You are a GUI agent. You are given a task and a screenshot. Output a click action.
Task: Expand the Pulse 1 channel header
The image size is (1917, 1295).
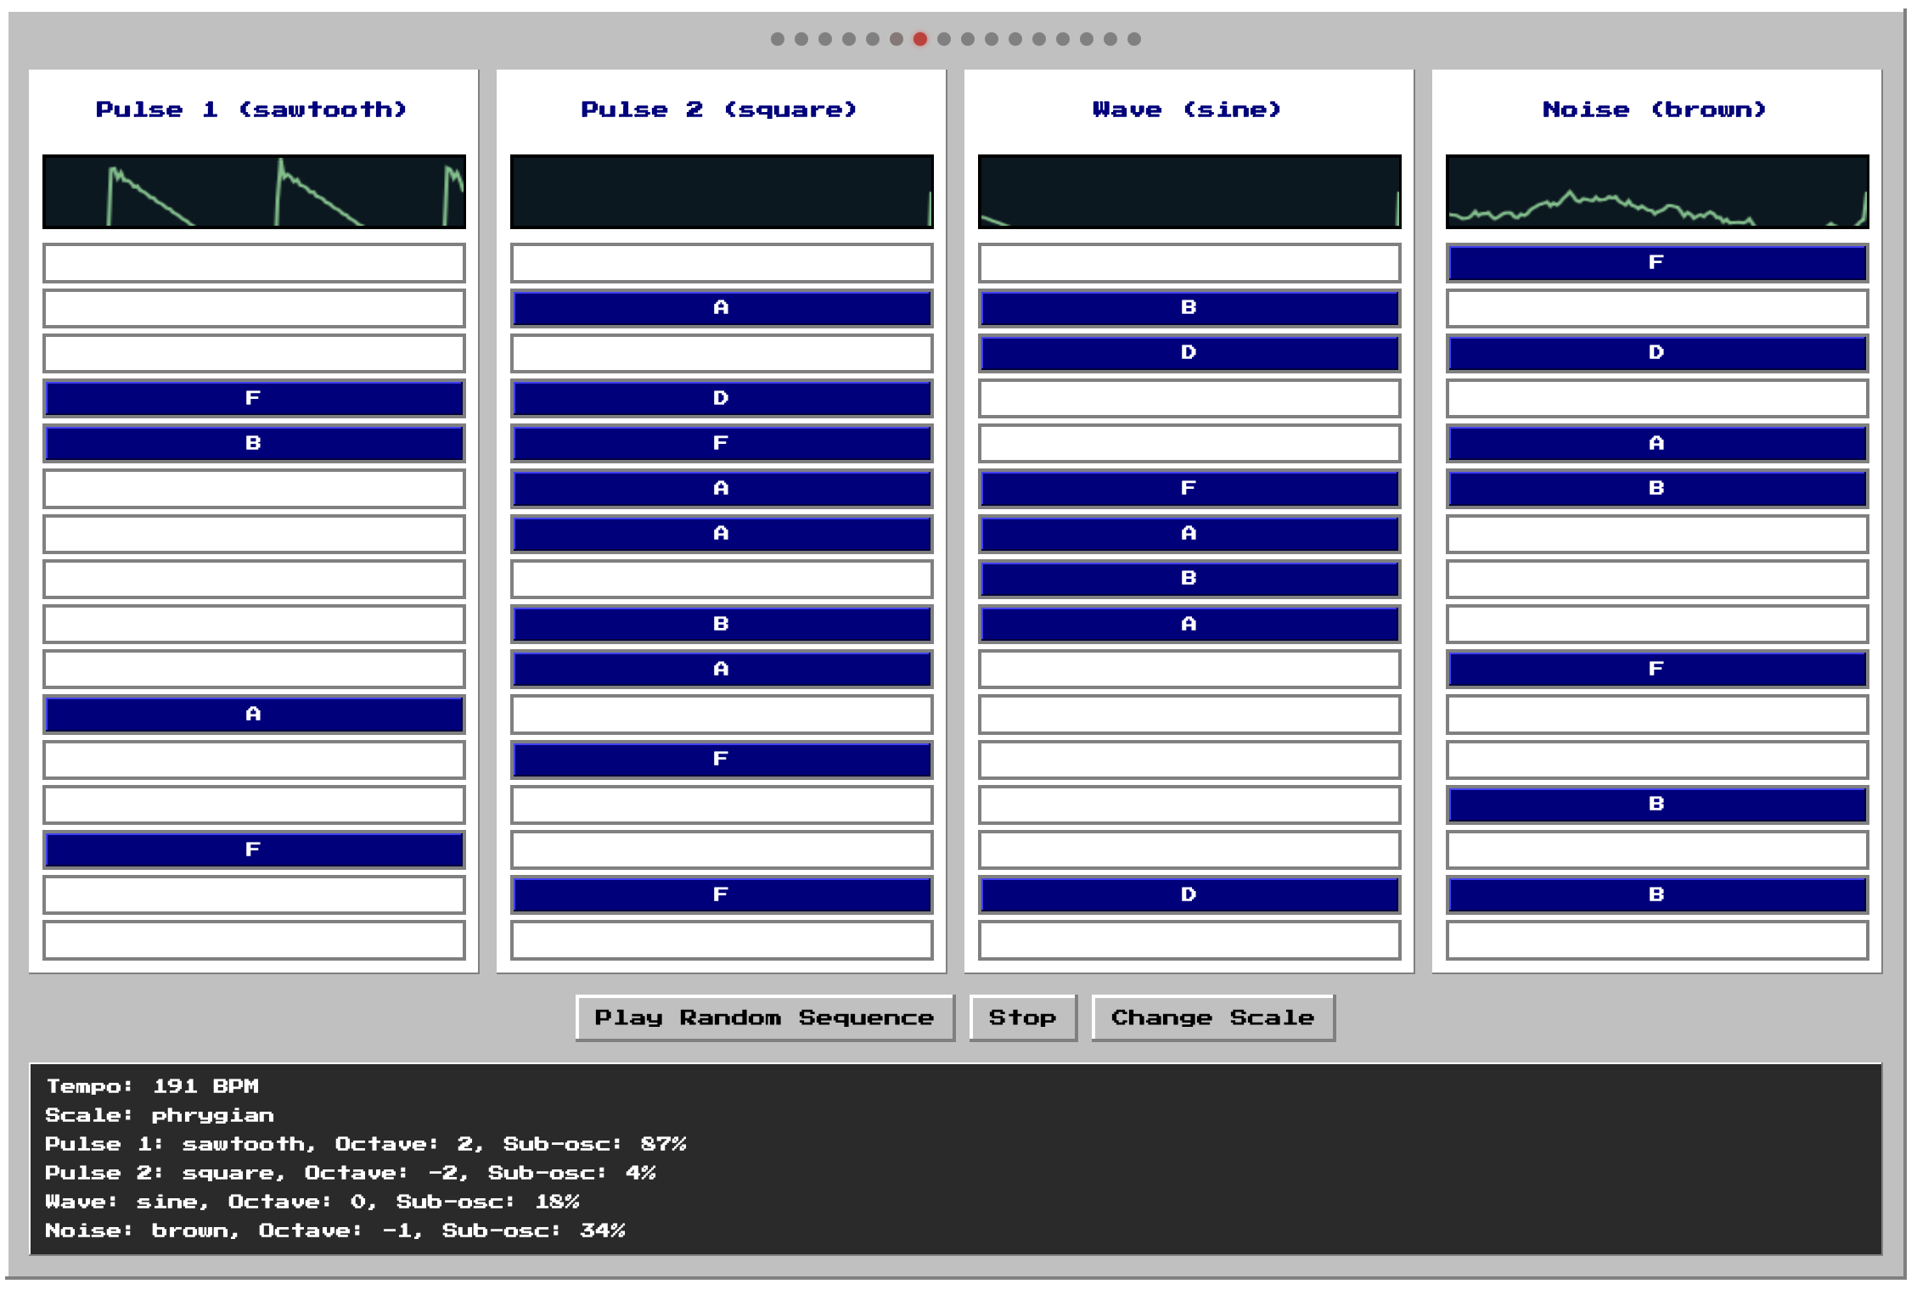point(251,109)
